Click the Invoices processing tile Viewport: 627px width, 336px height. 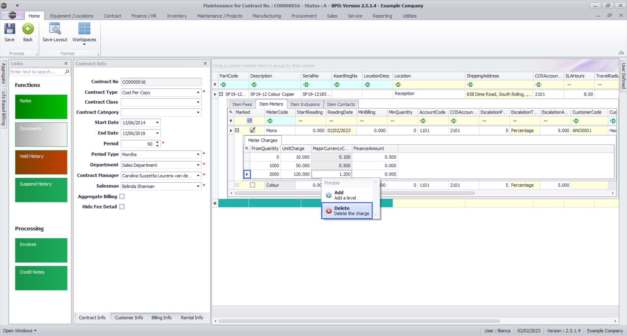41,250
